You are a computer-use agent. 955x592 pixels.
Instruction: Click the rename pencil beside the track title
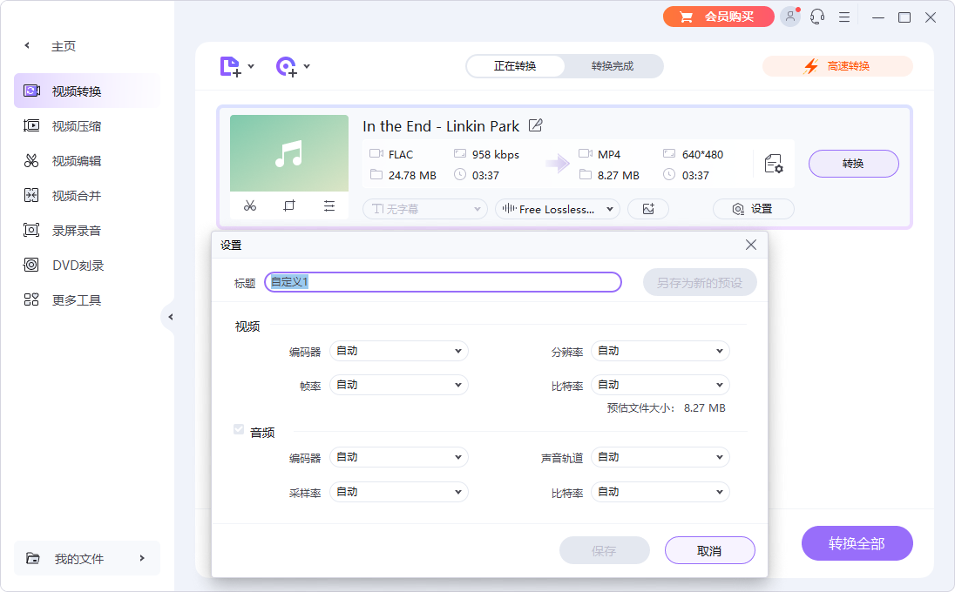(x=534, y=125)
